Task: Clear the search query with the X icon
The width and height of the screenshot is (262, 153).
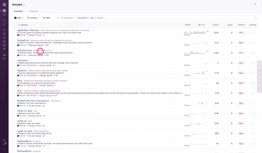Action: [256, 18]
